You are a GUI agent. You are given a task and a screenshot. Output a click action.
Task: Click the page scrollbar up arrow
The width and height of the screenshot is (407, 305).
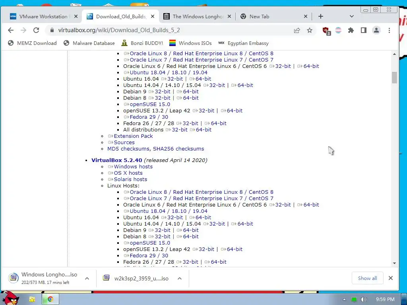tap(395, 54)
